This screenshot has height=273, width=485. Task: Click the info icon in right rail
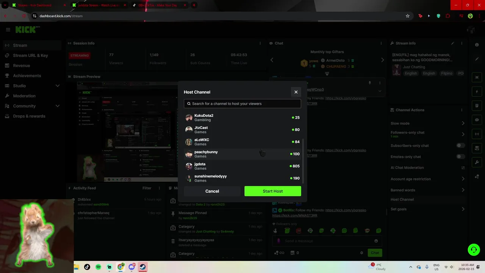pos(477,45)
